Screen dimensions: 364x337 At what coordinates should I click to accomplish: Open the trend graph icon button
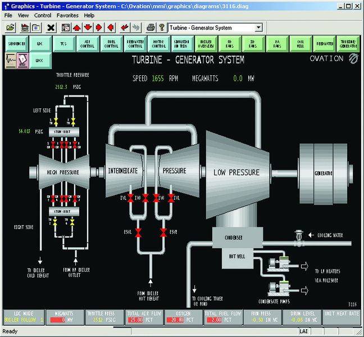(x=11, y=61)
